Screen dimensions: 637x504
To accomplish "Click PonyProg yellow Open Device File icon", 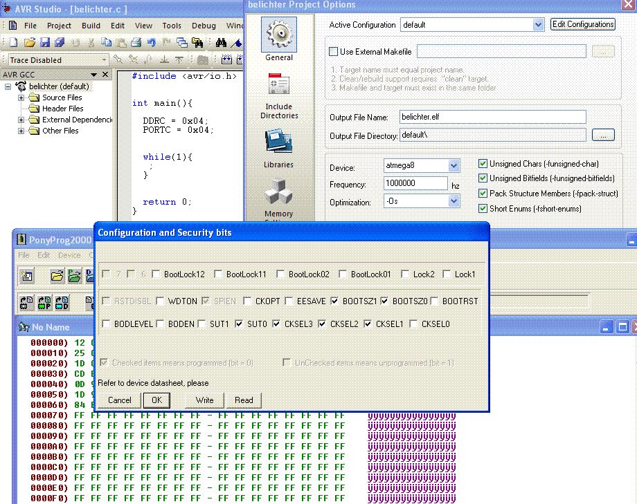I will (x=57, y=276).
